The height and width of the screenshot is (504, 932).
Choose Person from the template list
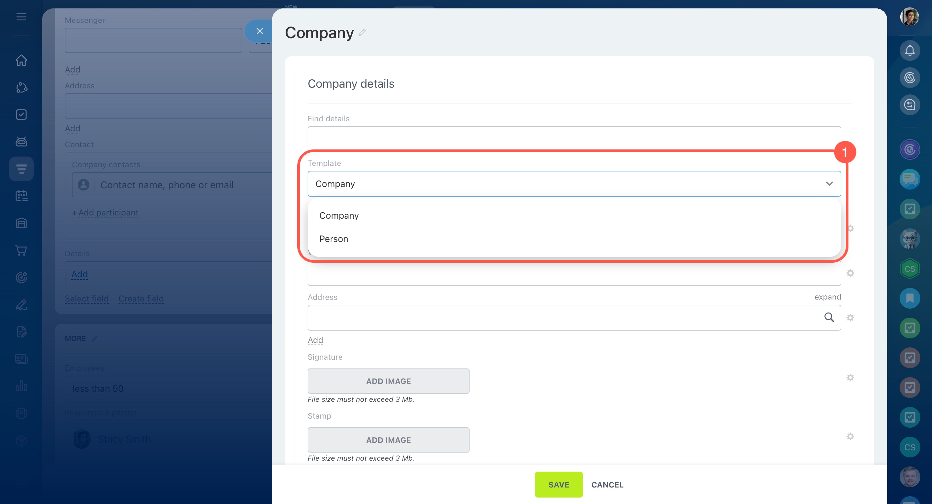pyautogui.click(x=334, y=239)
